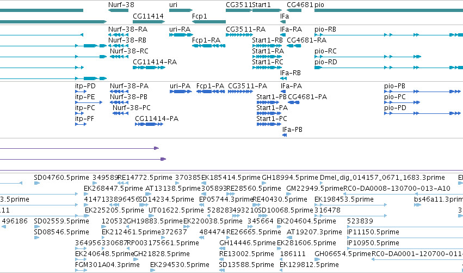Select the pio gene bar
This screenshot has width=463, height=273.
point(388,10)
